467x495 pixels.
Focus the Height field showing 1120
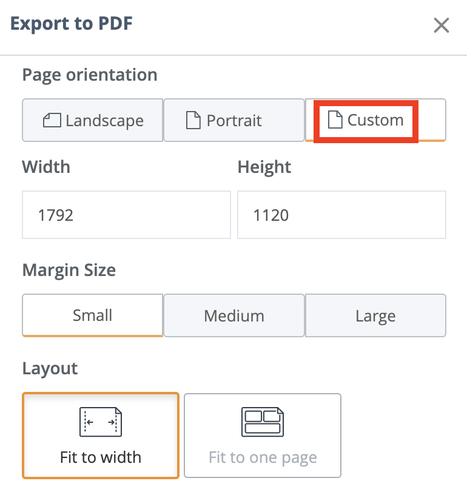click(341, 215)
